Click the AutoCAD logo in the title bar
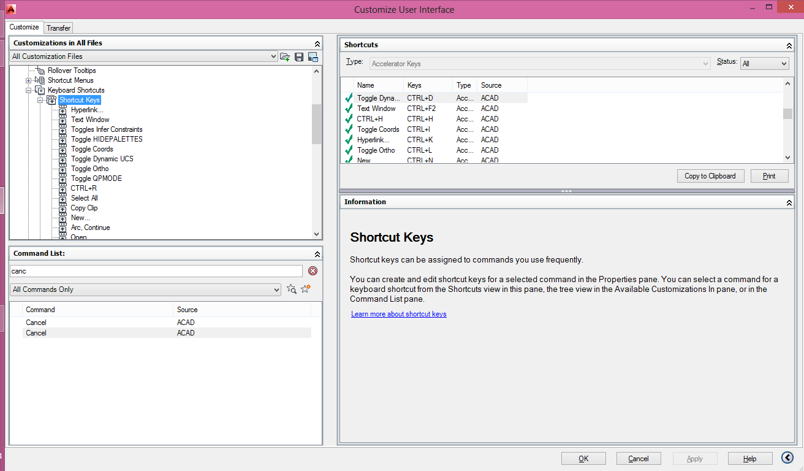Screen dimensions: 804x471 pyautogui.click(x=9, y=9)
